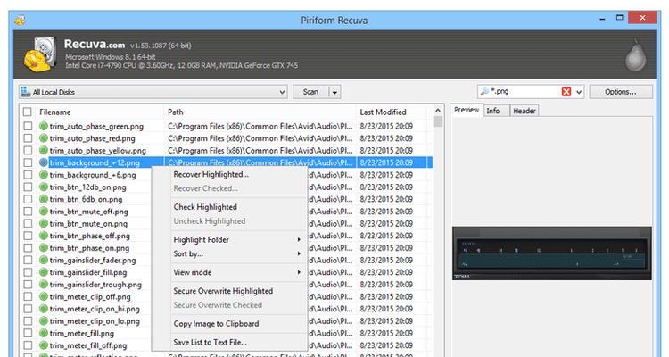
Task: Click status icon for trim_background_+6.png
Action: point(43,175)
